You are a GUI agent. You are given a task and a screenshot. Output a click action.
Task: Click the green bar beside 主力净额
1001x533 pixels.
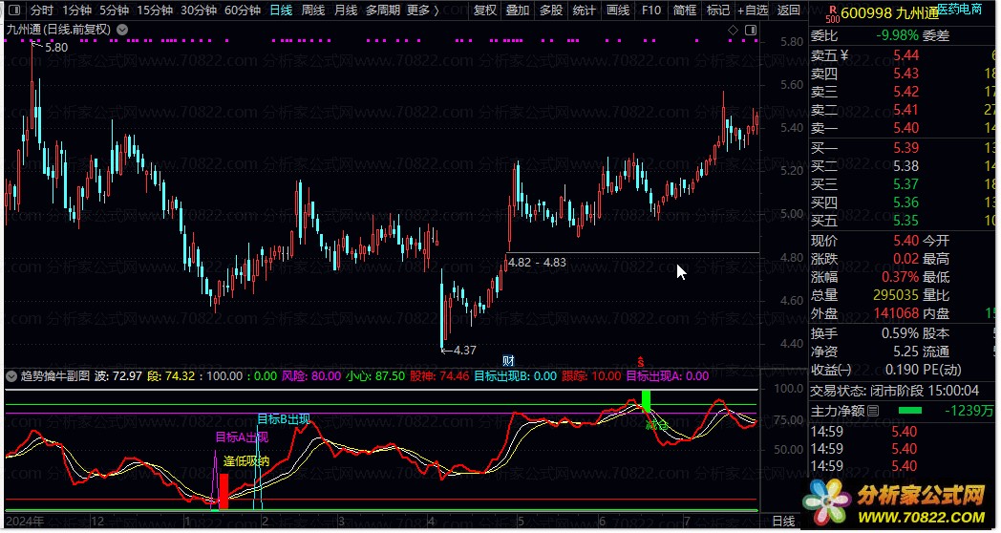click(x=909, y=411)
